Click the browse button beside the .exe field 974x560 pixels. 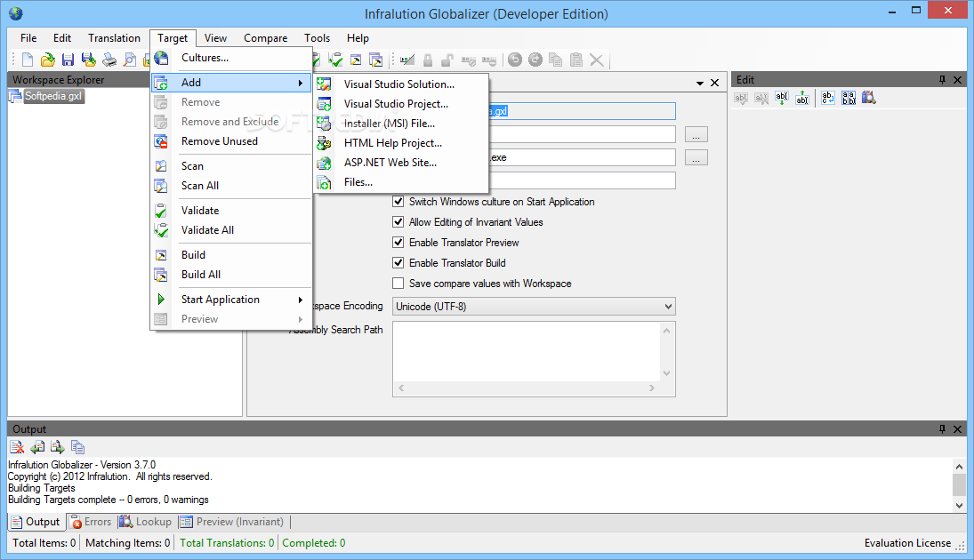point(696,157)
